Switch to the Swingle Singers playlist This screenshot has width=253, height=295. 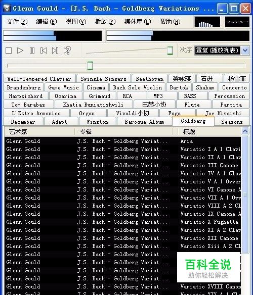point(104,79)
